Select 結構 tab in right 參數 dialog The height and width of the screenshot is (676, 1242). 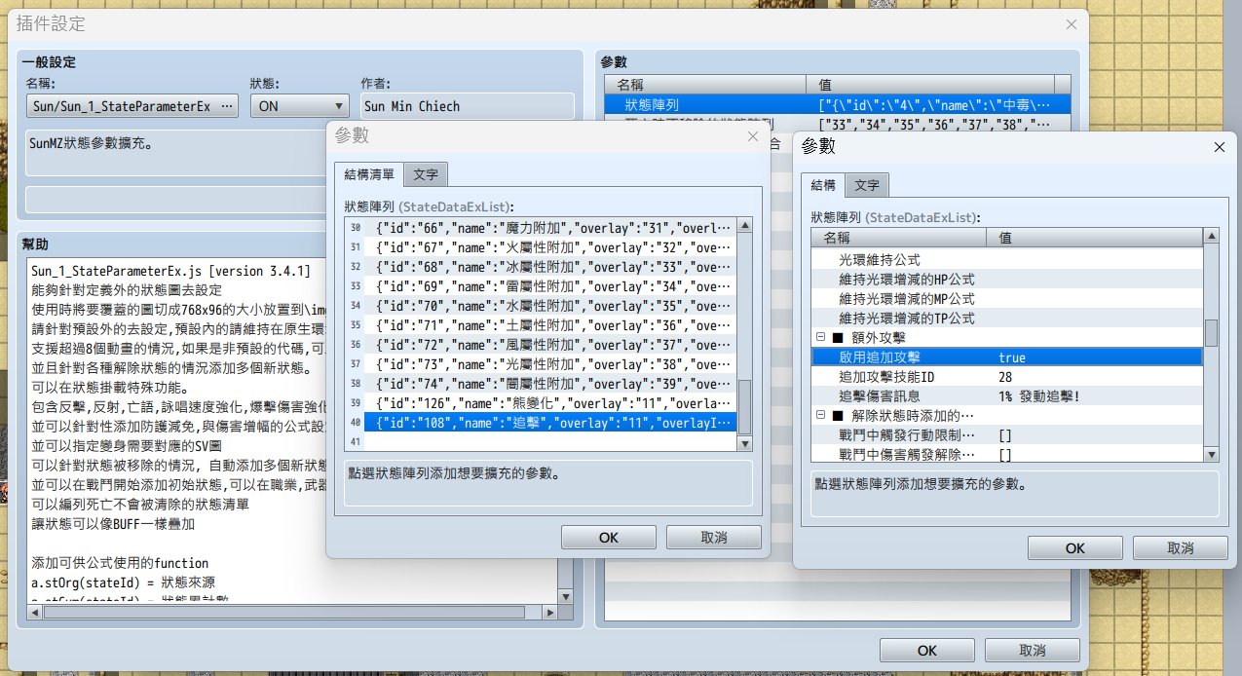click(x=822, y=185)
